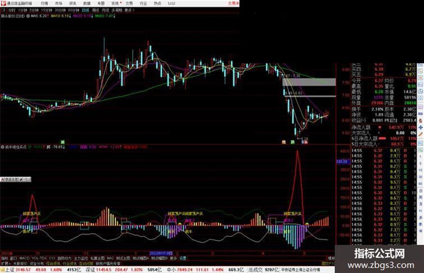This screenshot has width=424, height=273.
Task: Open the 行业资讯 tab
Action: pyautogui.click(x=70, y=263)
